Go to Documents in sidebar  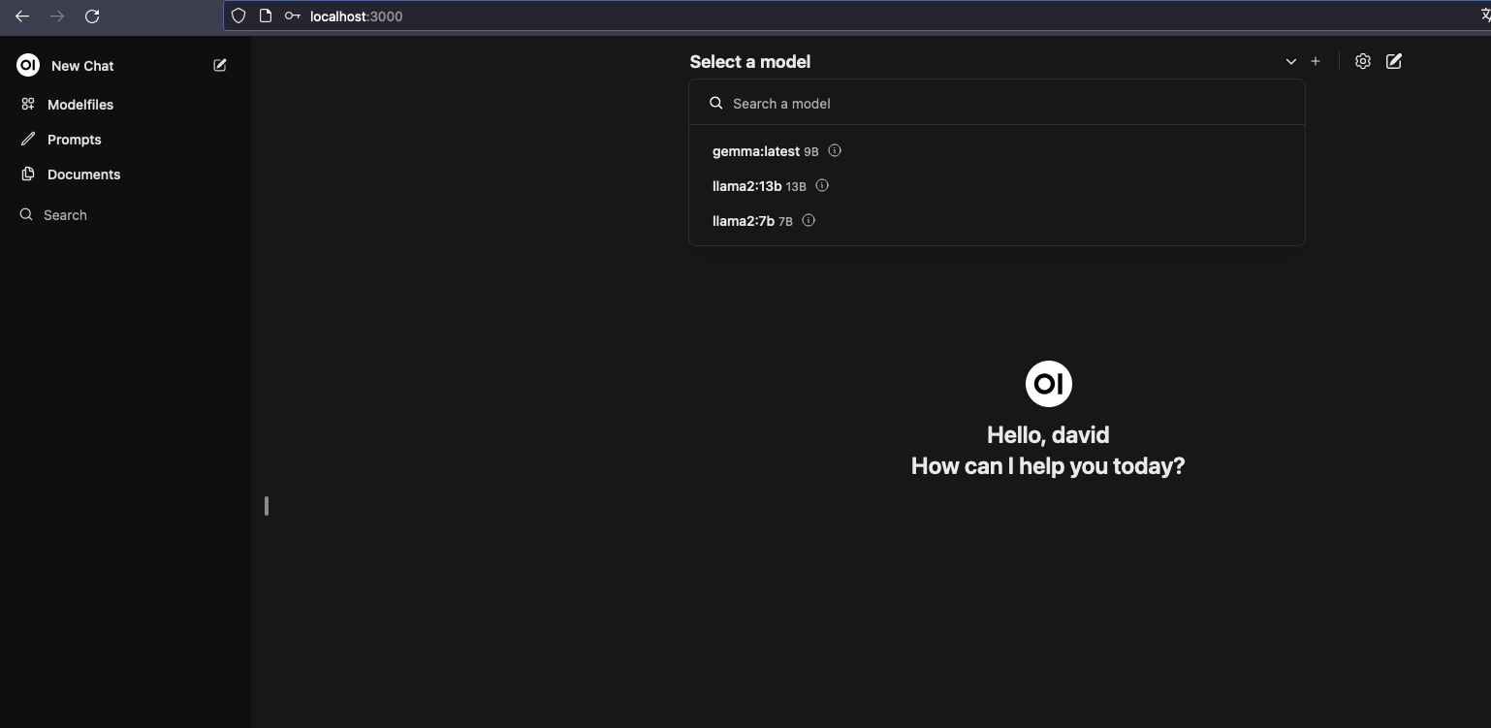[83, 174]
